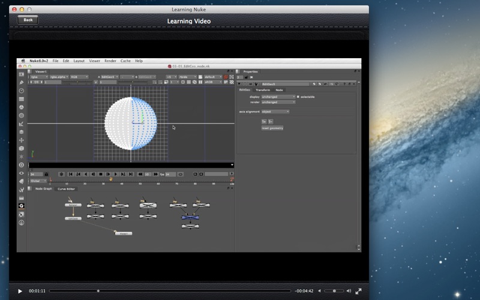Image resolution: width=480 pixels, height=300 pixels.
Task: Open the Draw nodes toolbar icon
Action: coord(22,82)
